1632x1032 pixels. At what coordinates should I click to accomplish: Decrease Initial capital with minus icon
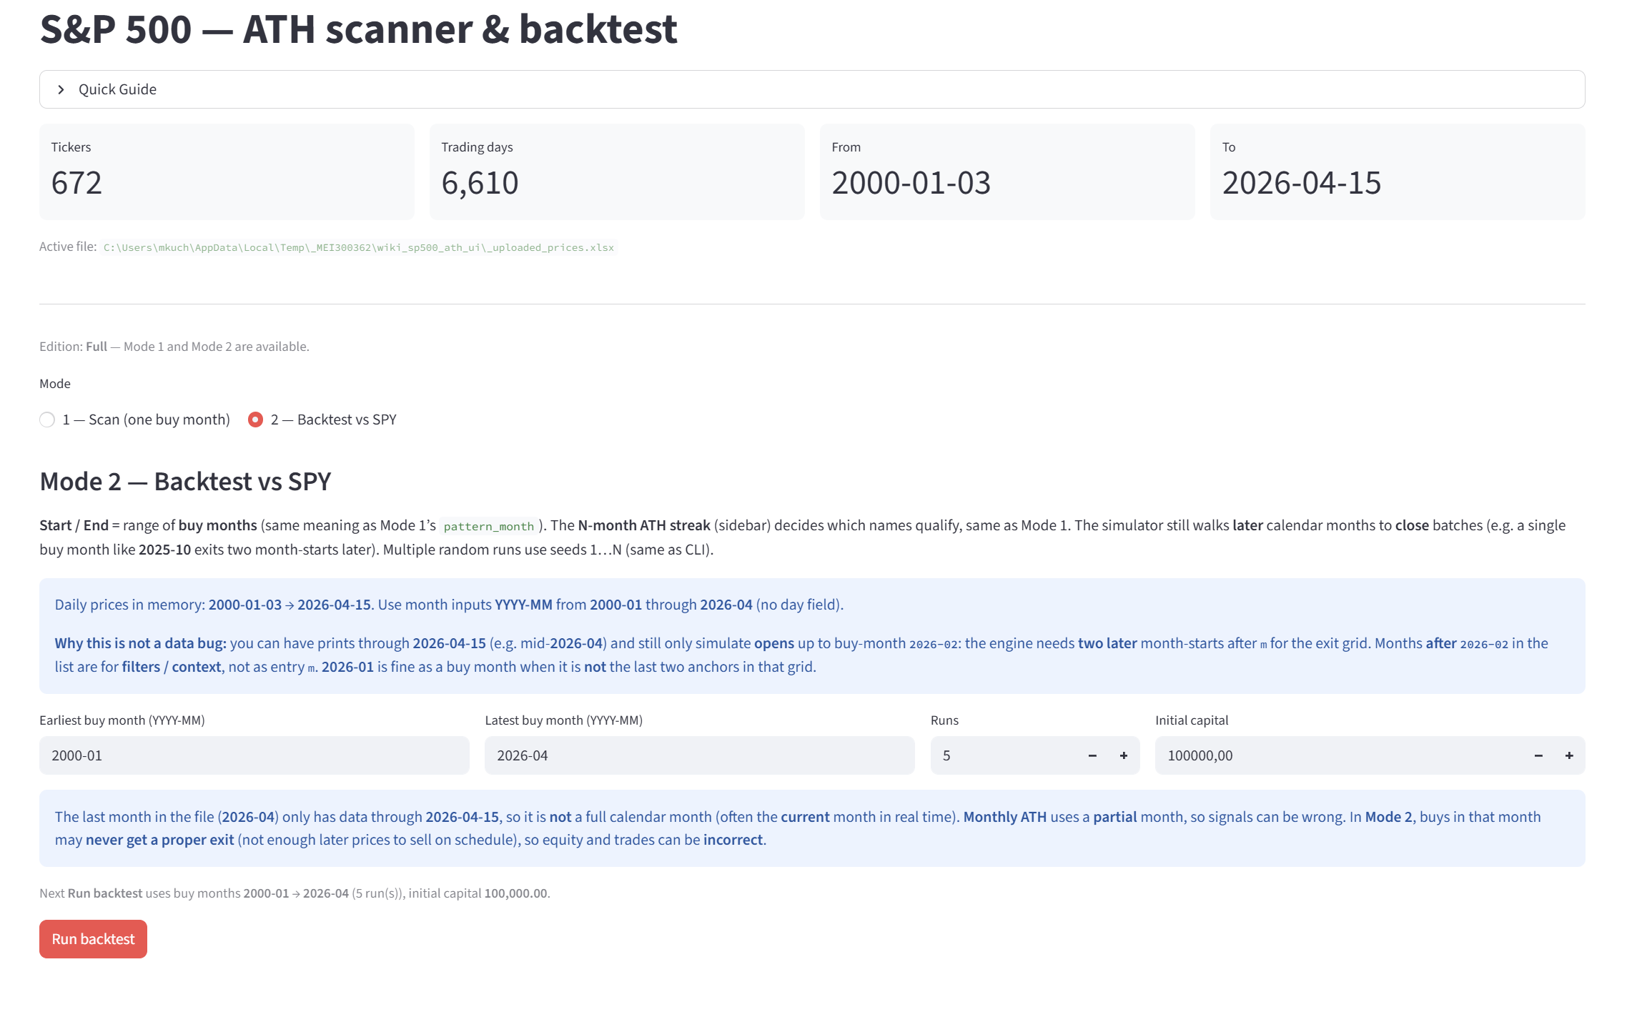pyautogui.click(x=1538, y=755)
